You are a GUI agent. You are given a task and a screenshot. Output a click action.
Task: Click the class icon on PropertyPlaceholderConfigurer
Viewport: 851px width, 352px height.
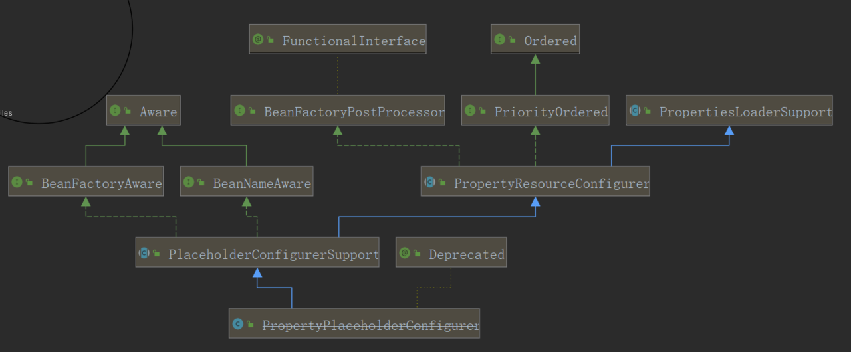tap(237, 323)
